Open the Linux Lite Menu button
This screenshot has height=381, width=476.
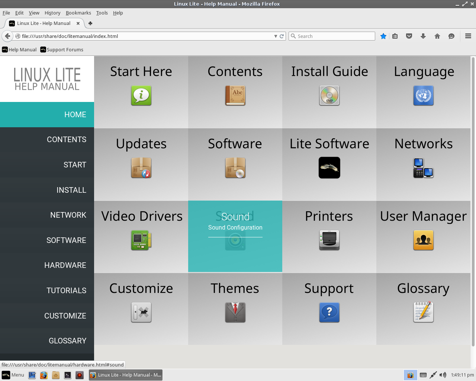13,375
